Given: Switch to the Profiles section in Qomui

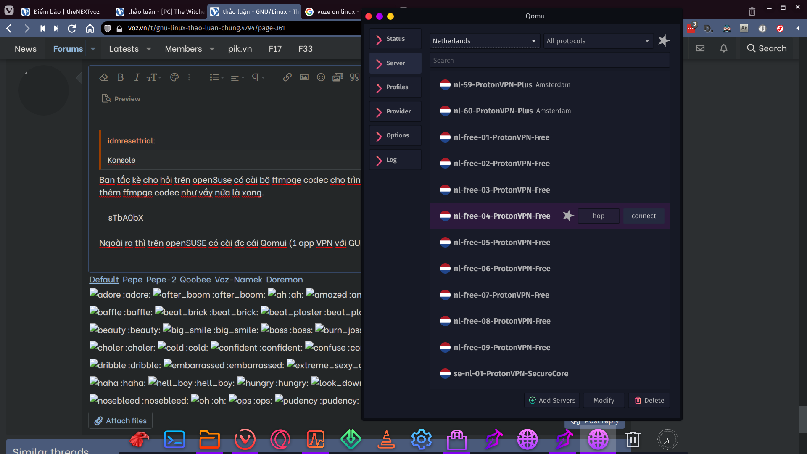Looking at the screenshot, I should pyautogui.click(x=395, y=87).
